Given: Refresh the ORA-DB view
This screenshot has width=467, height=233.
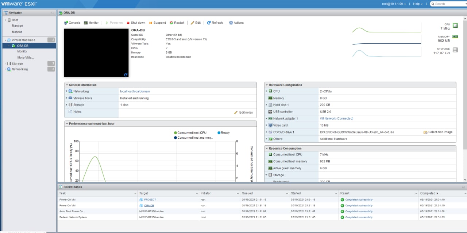Looking at the screenshot, I should [x=215, y=23].
